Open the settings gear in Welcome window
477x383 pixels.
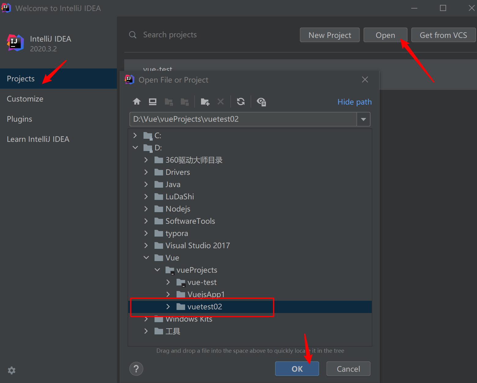point(12,370)
